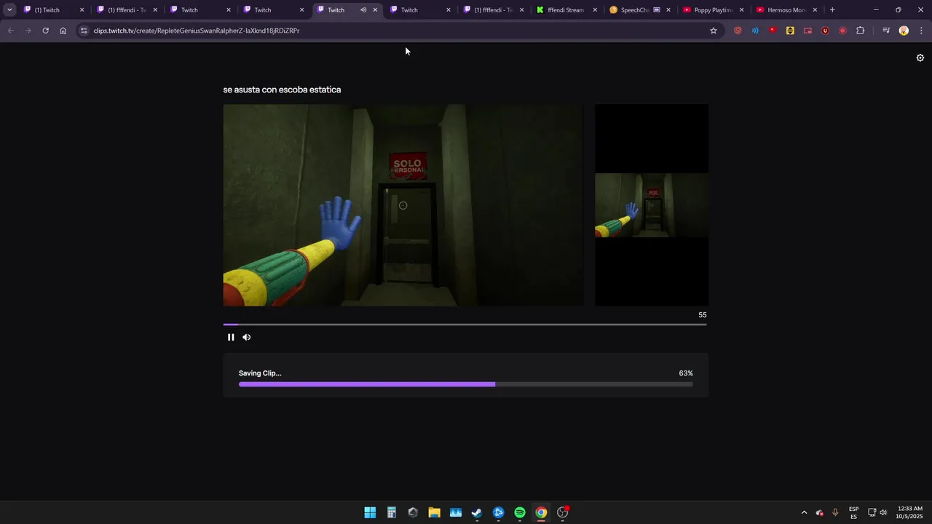Open the blue sound-wave extension
This screenshot has height=524, width=932.
tap(755, 31)
